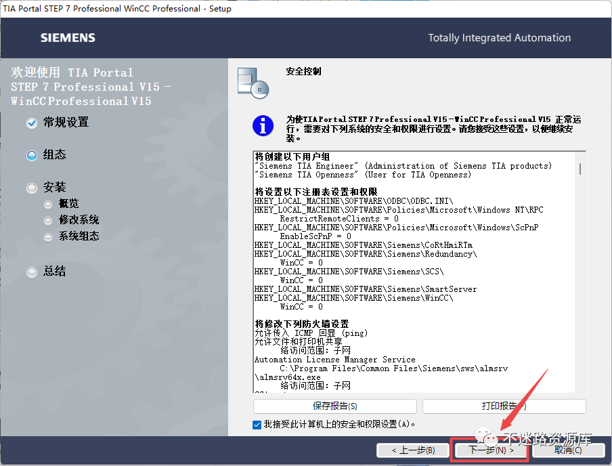Screen dimensions: 612x466
Task: Select the 修改系统 sub-step indicator
Action: [x=48, y=221]
